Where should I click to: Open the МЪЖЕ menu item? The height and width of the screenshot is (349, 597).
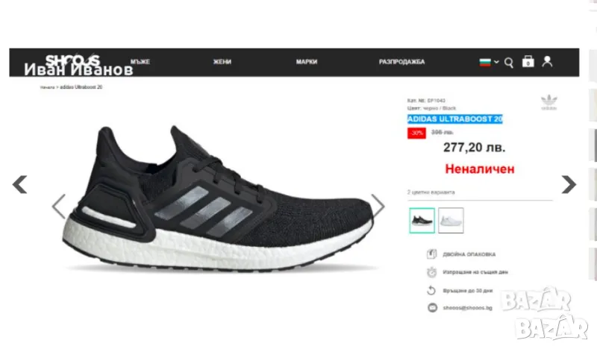140,62
